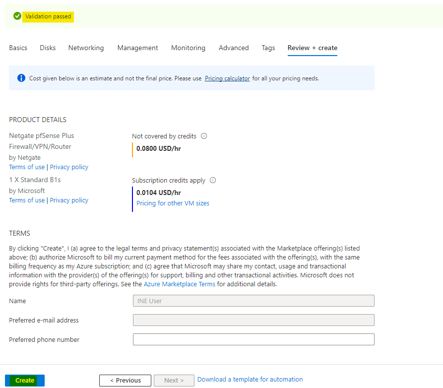Go to the Networking tab
This screenshot has height=388, width=443.
click(x=86, y=48)
